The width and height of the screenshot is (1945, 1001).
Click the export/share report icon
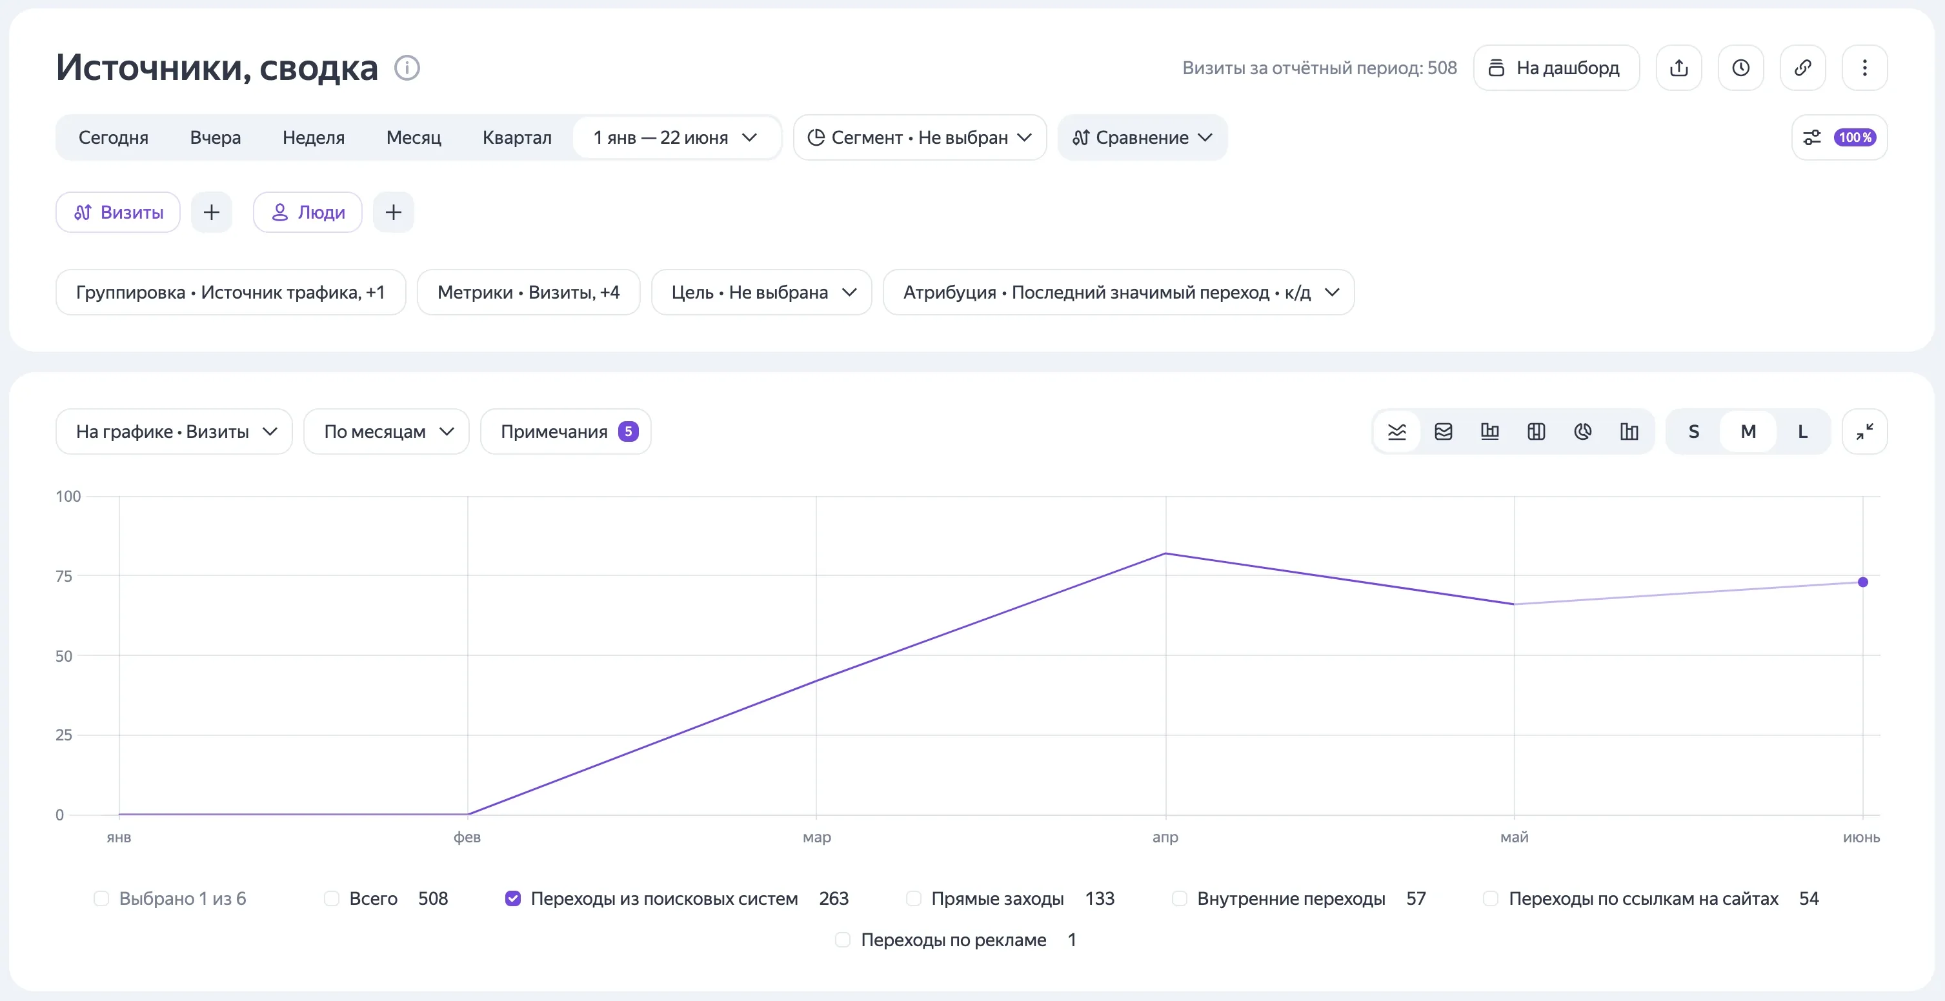pos(1678,68)
